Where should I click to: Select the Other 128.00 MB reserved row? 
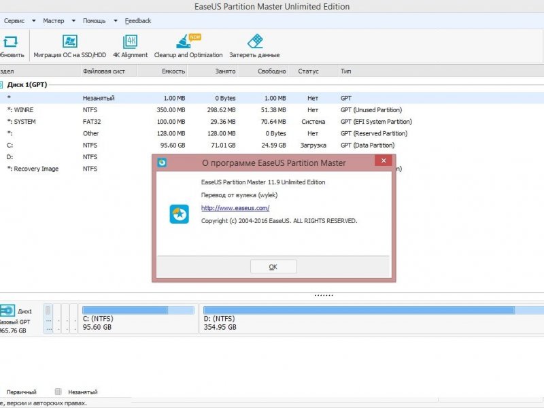(x=272, y=133)
